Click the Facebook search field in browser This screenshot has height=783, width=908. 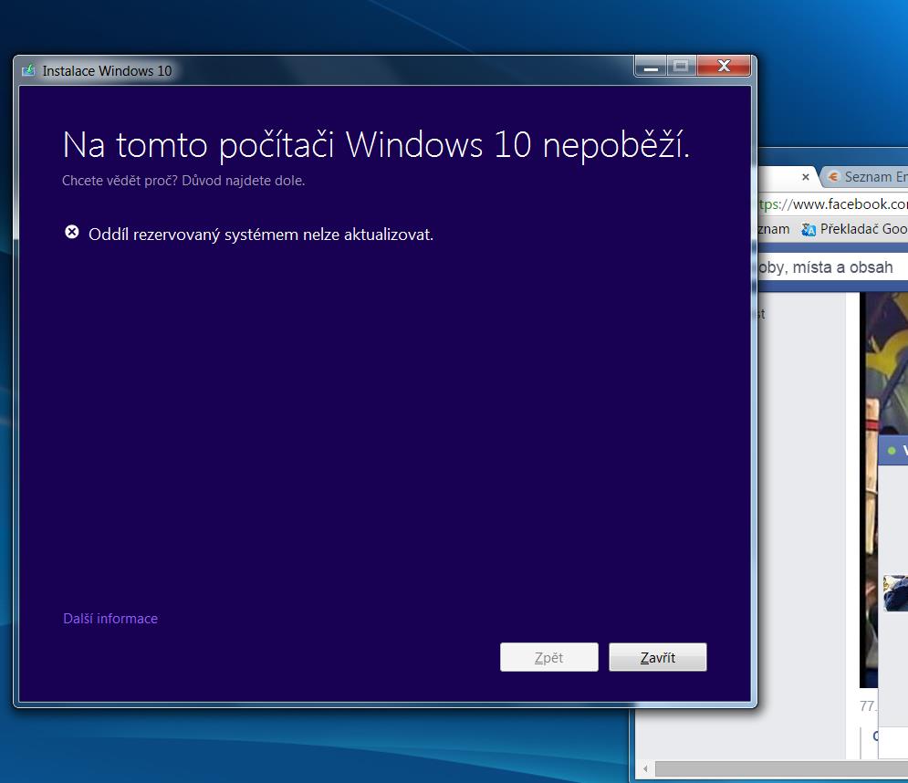pos(833,267)
